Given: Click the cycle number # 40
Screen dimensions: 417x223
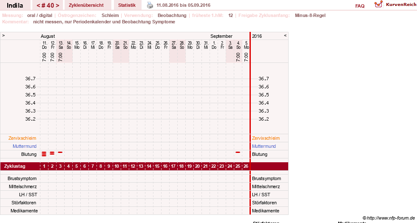Looking at the screenshot, I should tap(48, 6).
